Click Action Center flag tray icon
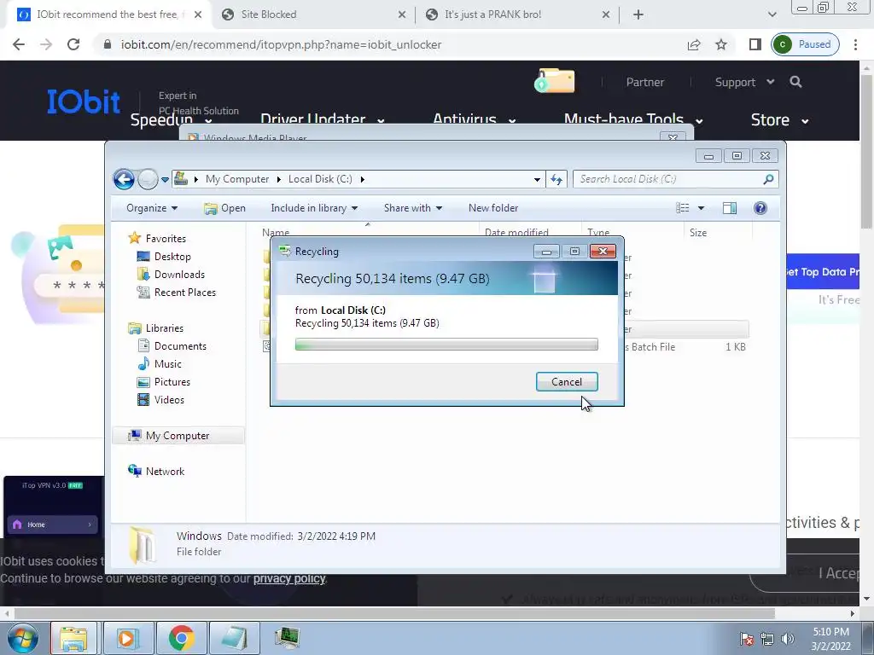The image size is (874, 655). [x=747, y=639]
